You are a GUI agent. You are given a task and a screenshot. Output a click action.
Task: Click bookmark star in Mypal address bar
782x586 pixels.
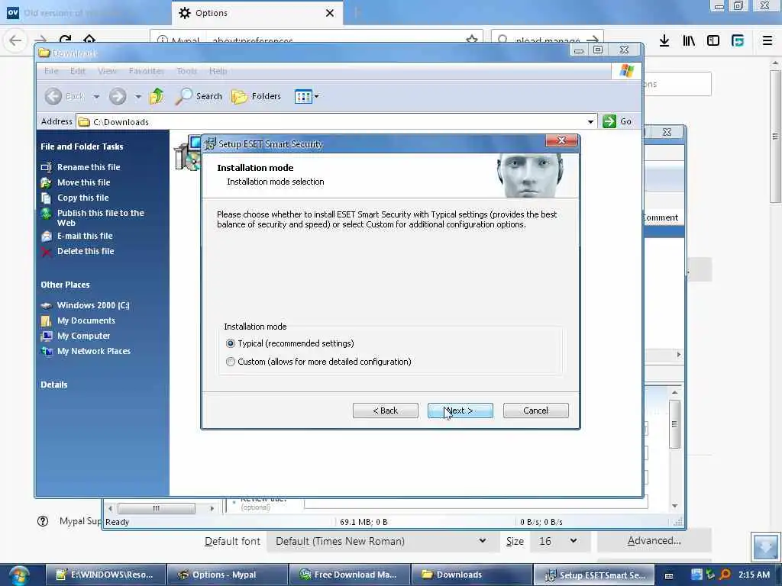472,40
